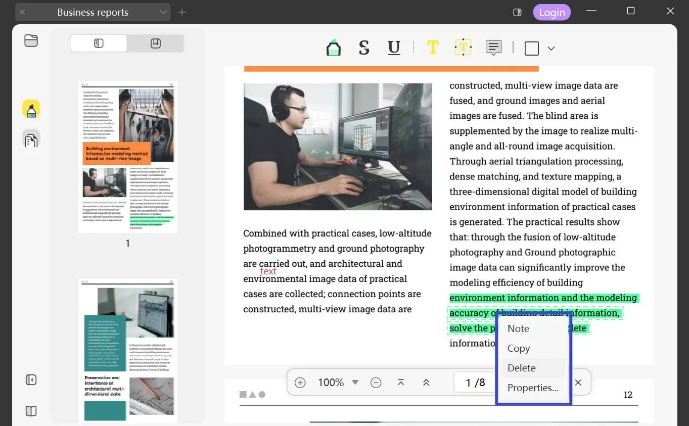Add a sticky note comment
The width and height of the screenshot is (689, 426).
(x=493, y=48)
